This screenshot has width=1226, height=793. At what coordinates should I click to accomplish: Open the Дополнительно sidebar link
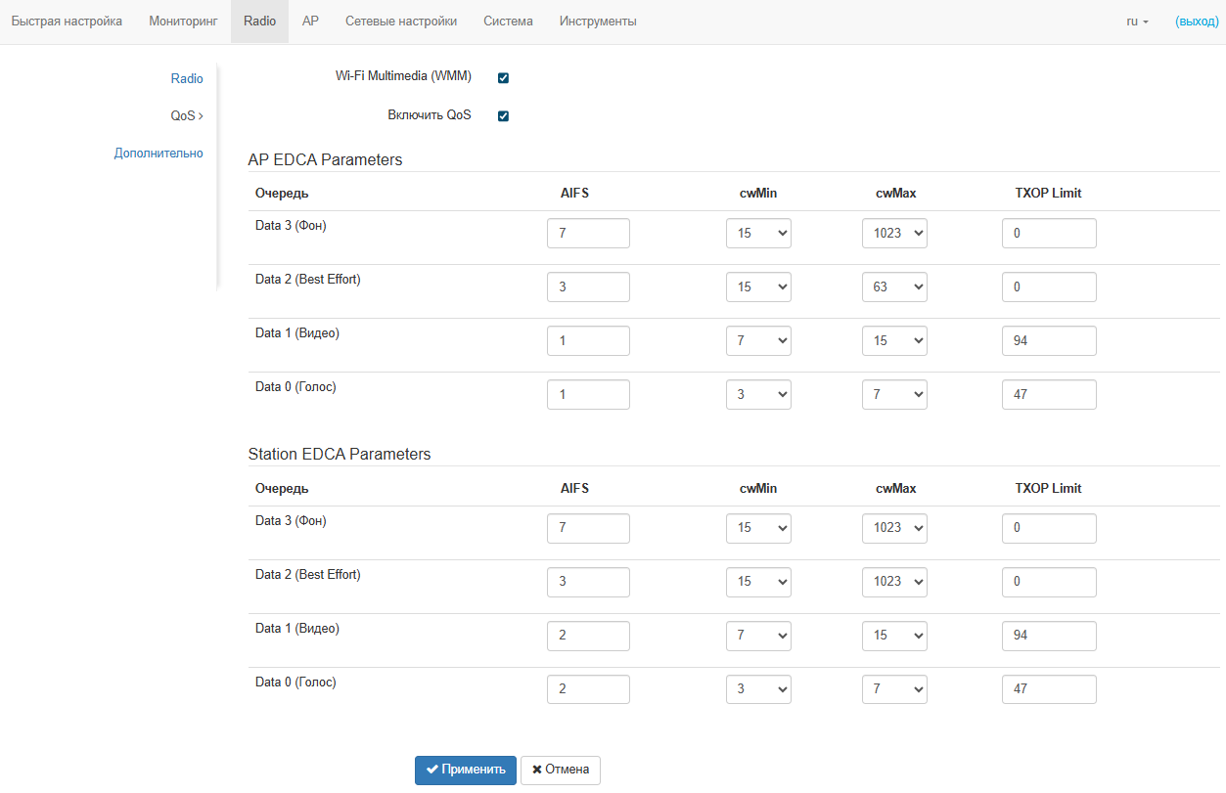159,154
